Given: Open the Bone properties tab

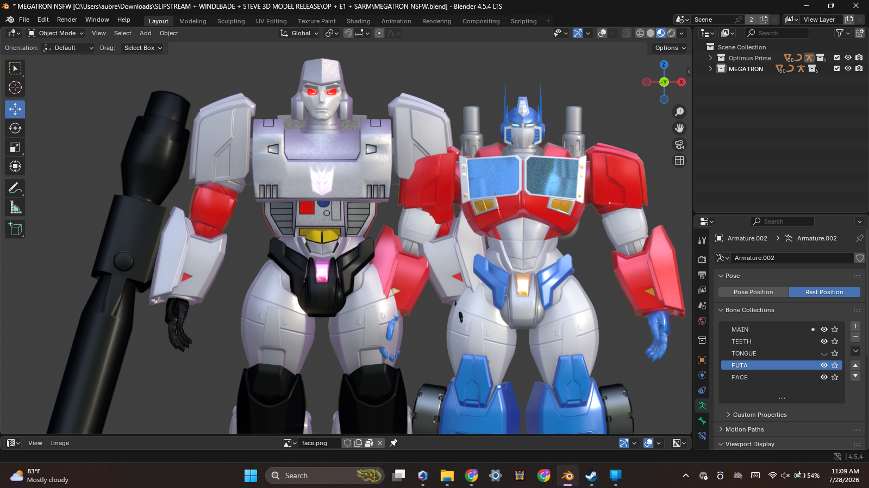Looking at the screenshot, I should click(702, 421).
